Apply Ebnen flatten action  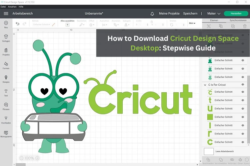click(240, 161)
